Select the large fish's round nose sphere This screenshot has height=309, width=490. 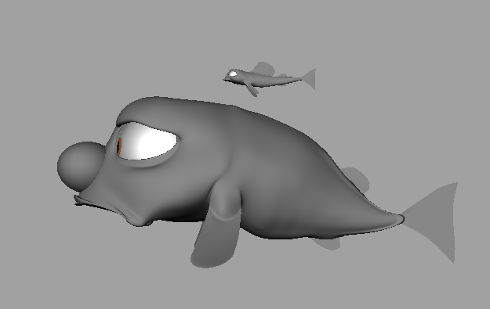click(80, 166)
